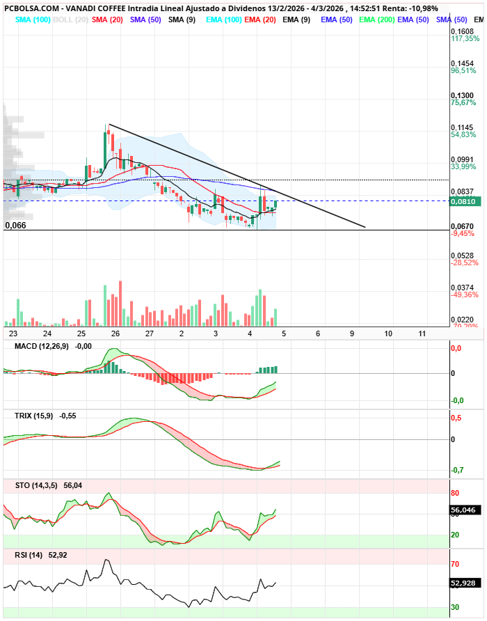Click the 75,67% axis percentage
This screenshot has height=621, width=487.
pos(463,102)
